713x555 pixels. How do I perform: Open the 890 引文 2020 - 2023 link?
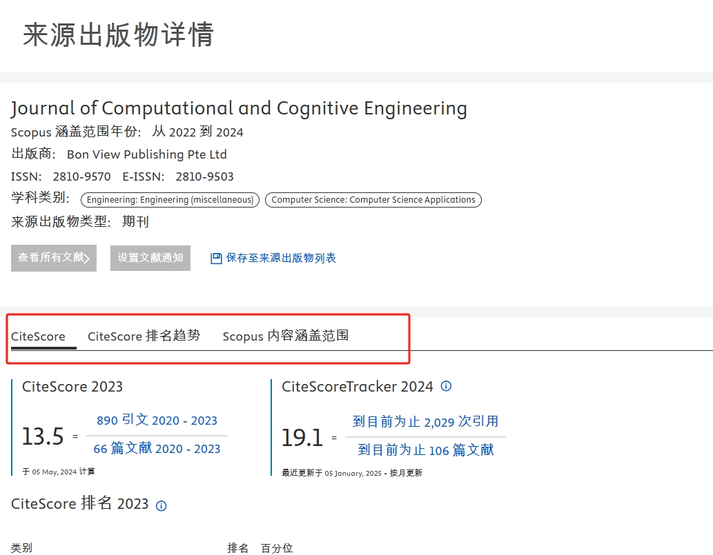coord(157,421)
